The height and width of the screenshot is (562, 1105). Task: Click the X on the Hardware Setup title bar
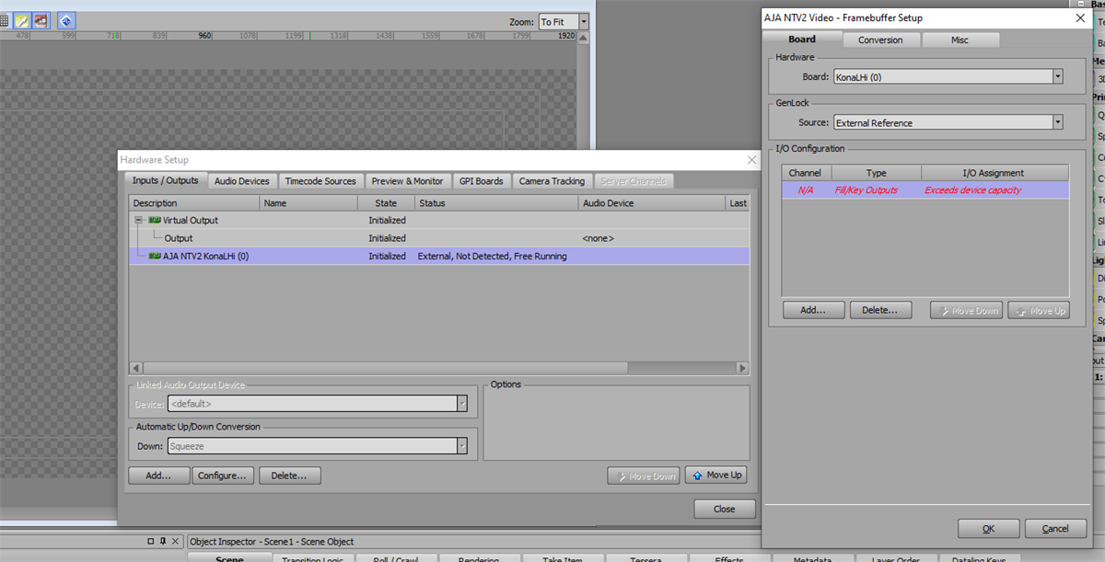point(751,160)
